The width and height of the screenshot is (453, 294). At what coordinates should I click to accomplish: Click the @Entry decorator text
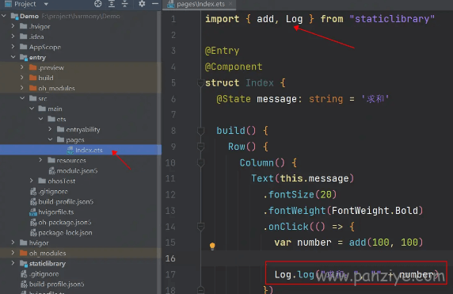[x=222, y=51]
